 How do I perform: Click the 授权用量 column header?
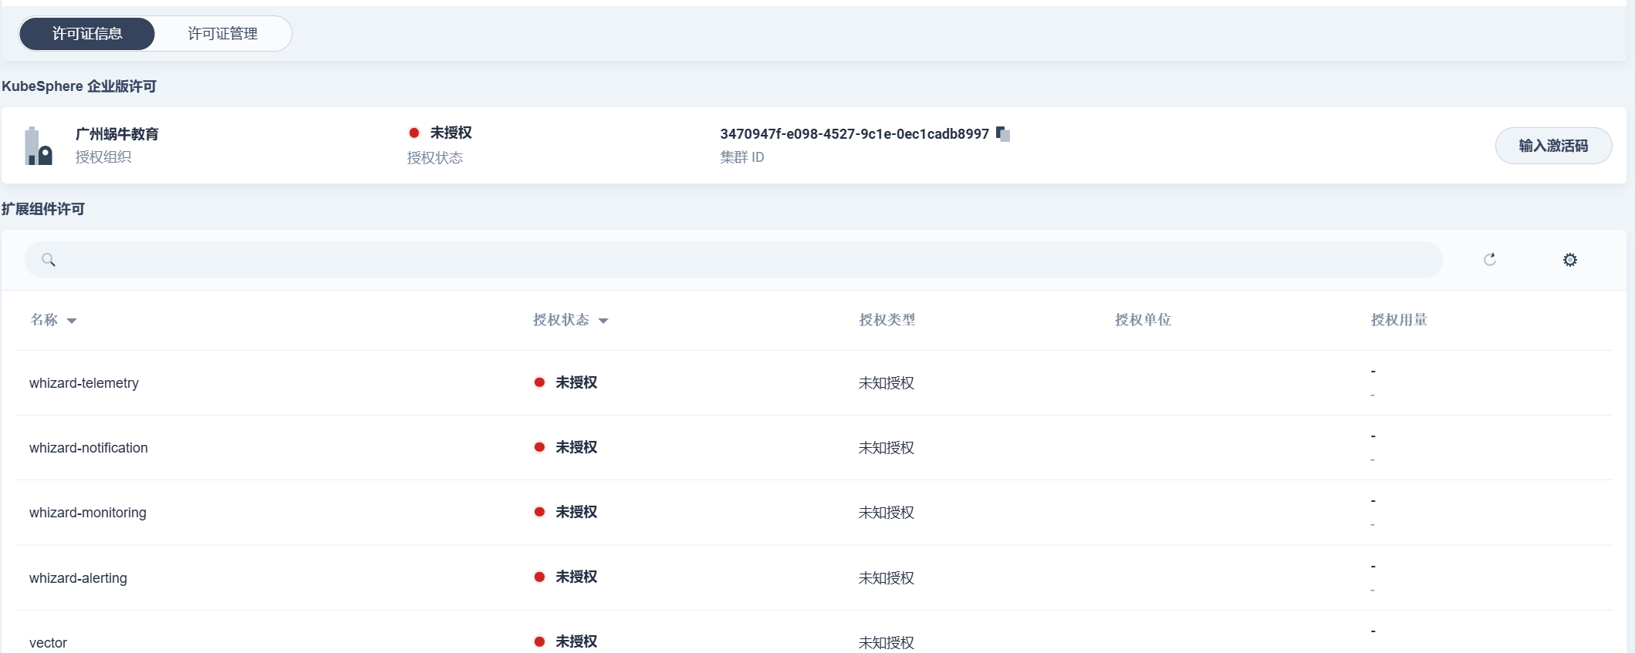[1399, 320]
